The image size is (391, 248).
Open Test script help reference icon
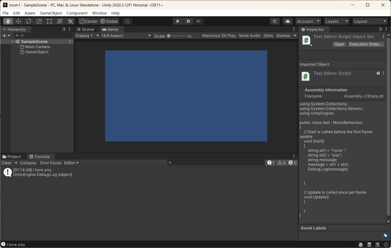coord(378,73)
